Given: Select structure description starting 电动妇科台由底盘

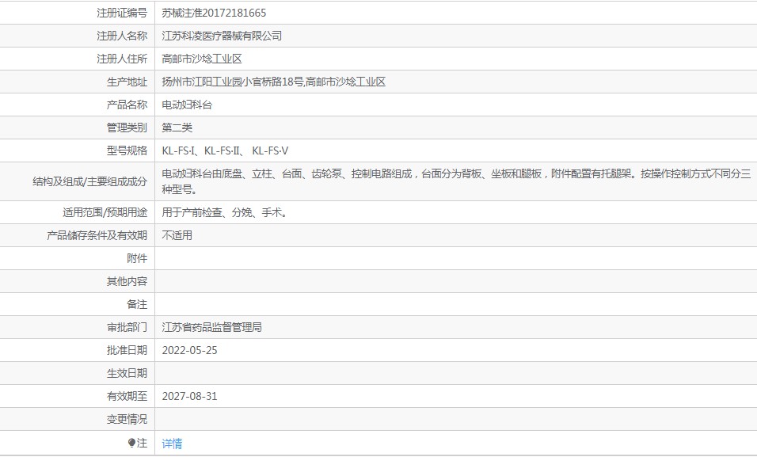Looking at the screenshot, I should click(x=456, y=181).
